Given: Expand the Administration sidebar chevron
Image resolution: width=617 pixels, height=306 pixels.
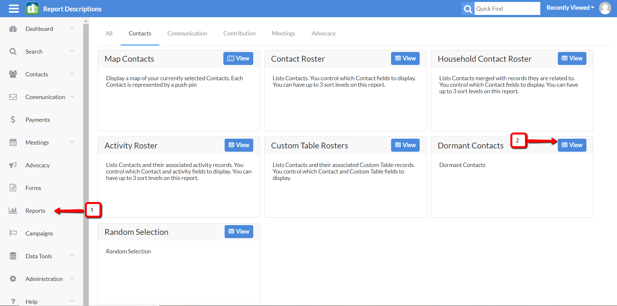Looking at the screenshot, I should click(72, 279).
